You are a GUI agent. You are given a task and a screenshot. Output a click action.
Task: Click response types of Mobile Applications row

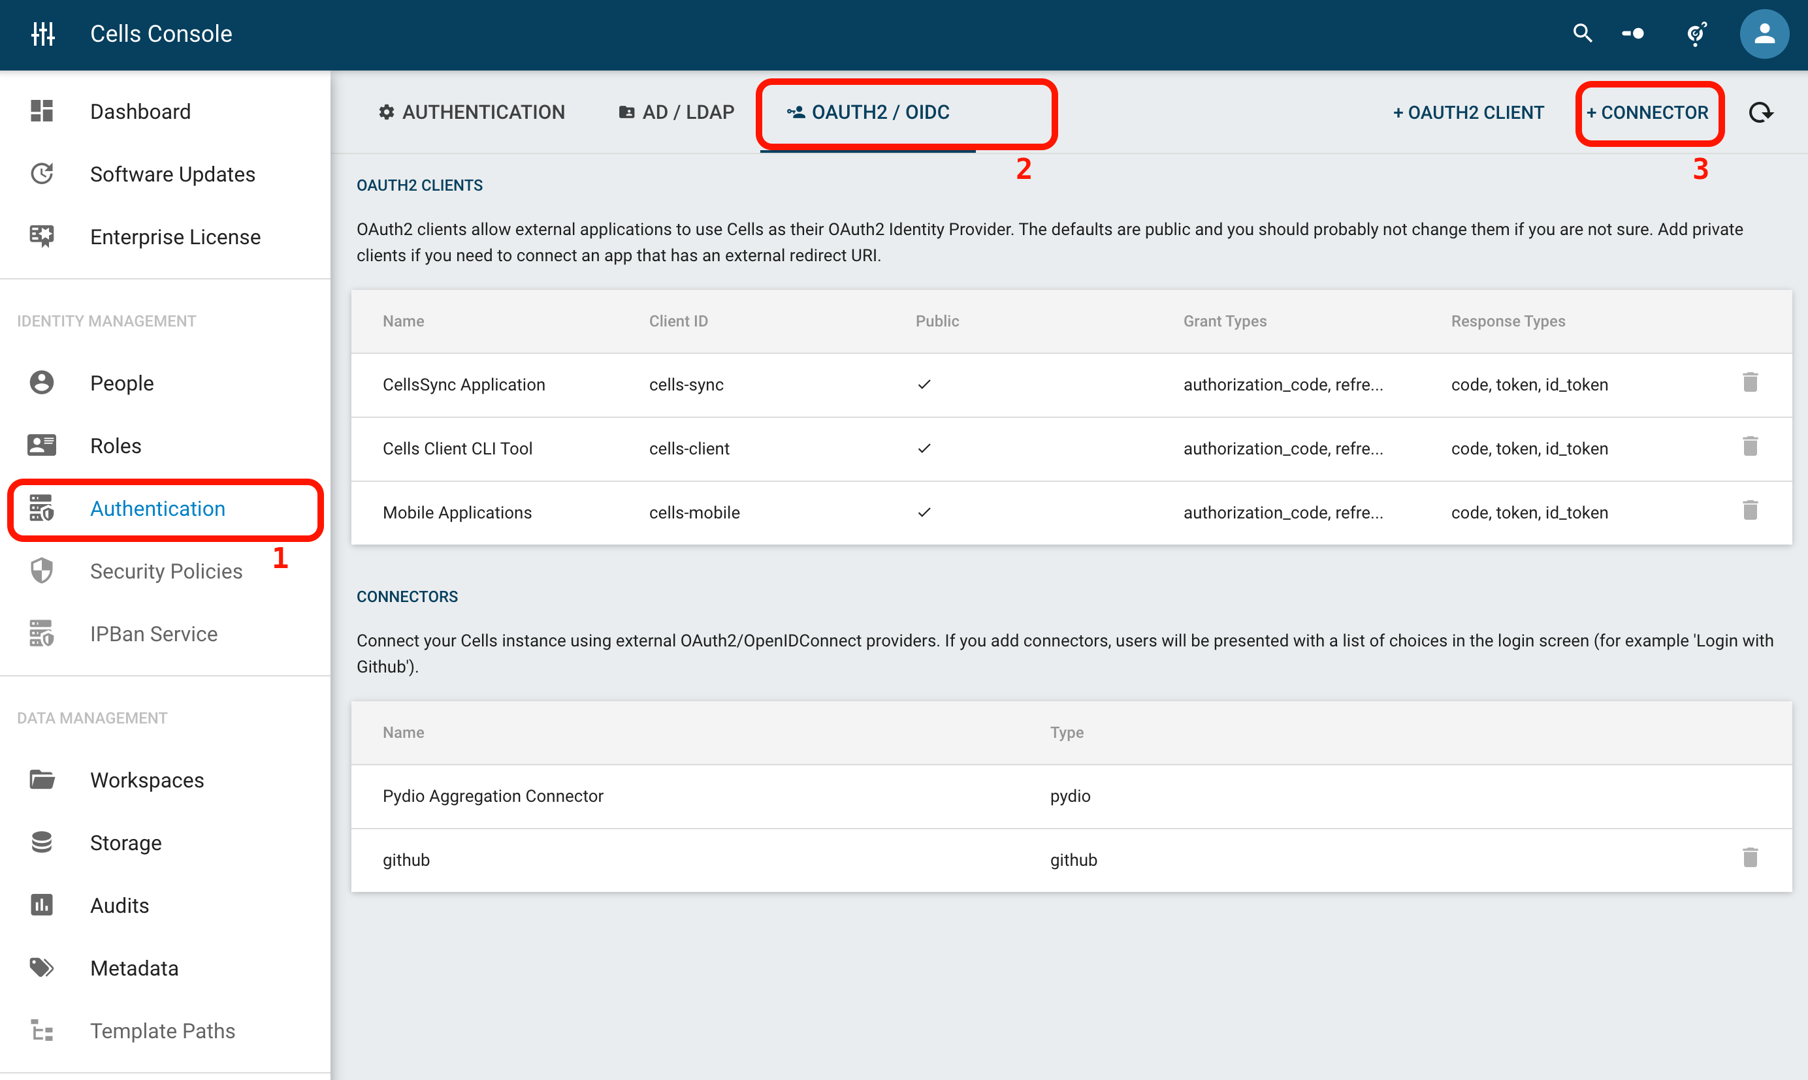(x=1529, y=513)
